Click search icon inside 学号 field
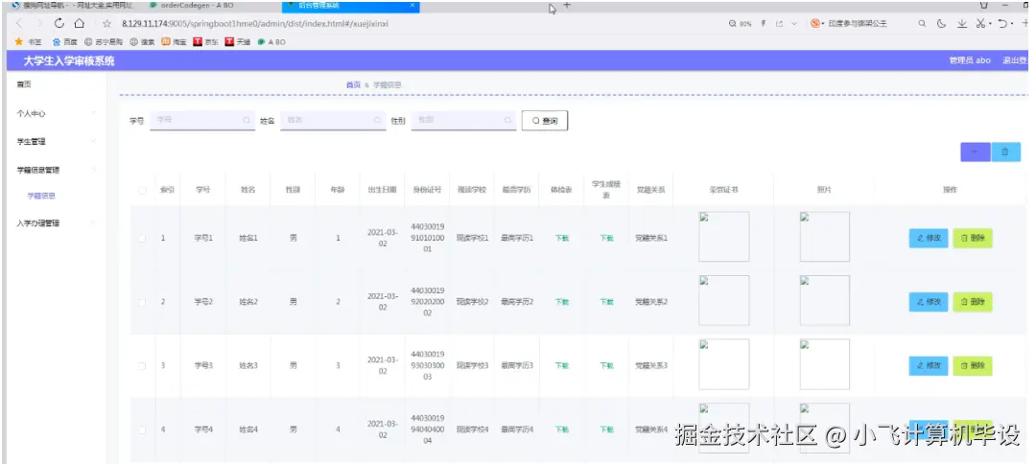 (x=247, y=121)
